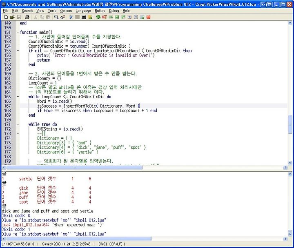Click the output pane horizontal scrollbar thumb
The height and width of the screenshot is (248, 294).
coord(79,239)
